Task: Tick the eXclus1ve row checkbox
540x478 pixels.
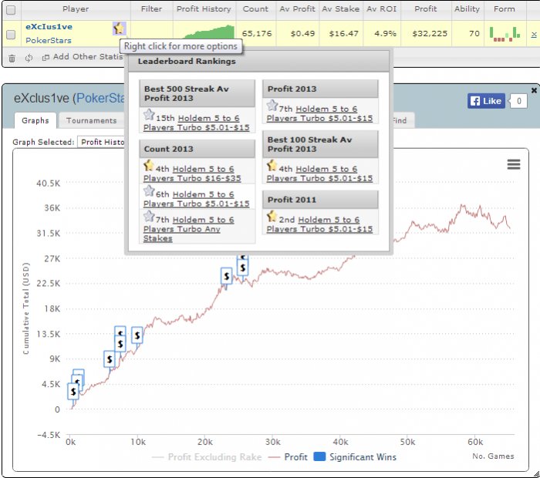Action: click(x=11, y=34)
